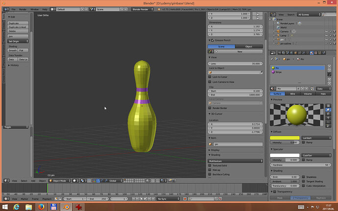Select the sphere preview type icon
The width and height of the screenshot is (338, 211).
328,110
